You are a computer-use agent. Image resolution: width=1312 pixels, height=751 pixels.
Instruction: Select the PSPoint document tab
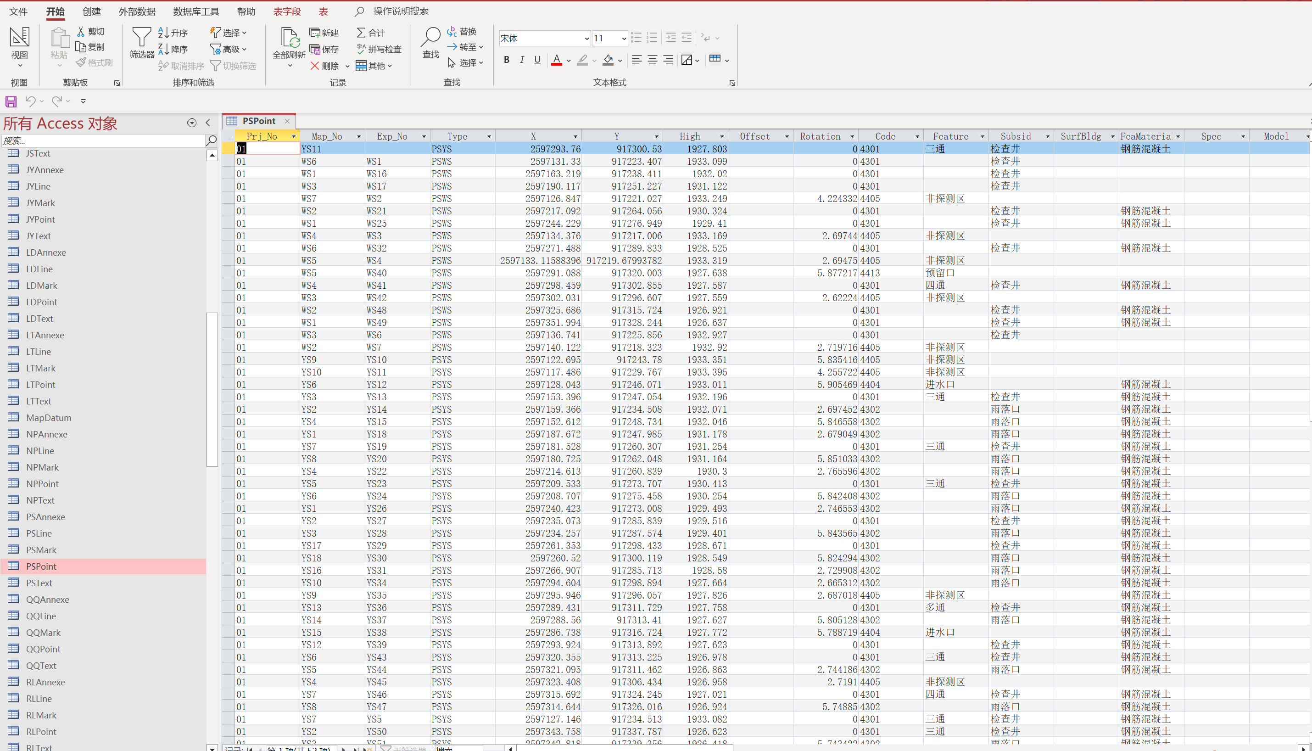(259, 121)
